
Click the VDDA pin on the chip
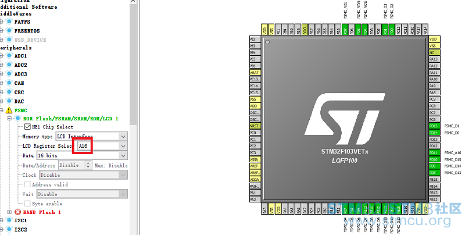pyautogui.click(x=255, y=179)
